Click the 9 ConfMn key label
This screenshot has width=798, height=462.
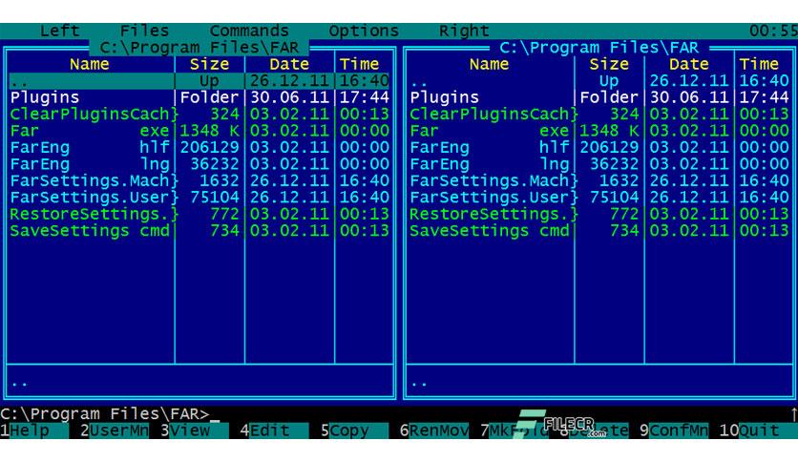pyautogui.click(x=674, y=430)
